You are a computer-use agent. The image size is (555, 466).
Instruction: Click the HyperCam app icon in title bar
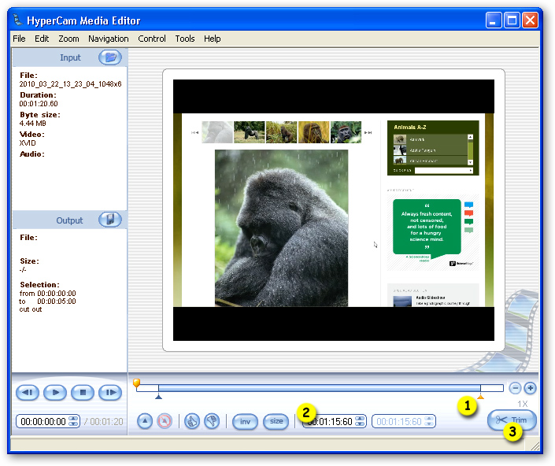pyautogui.click(x=17, y=20)
